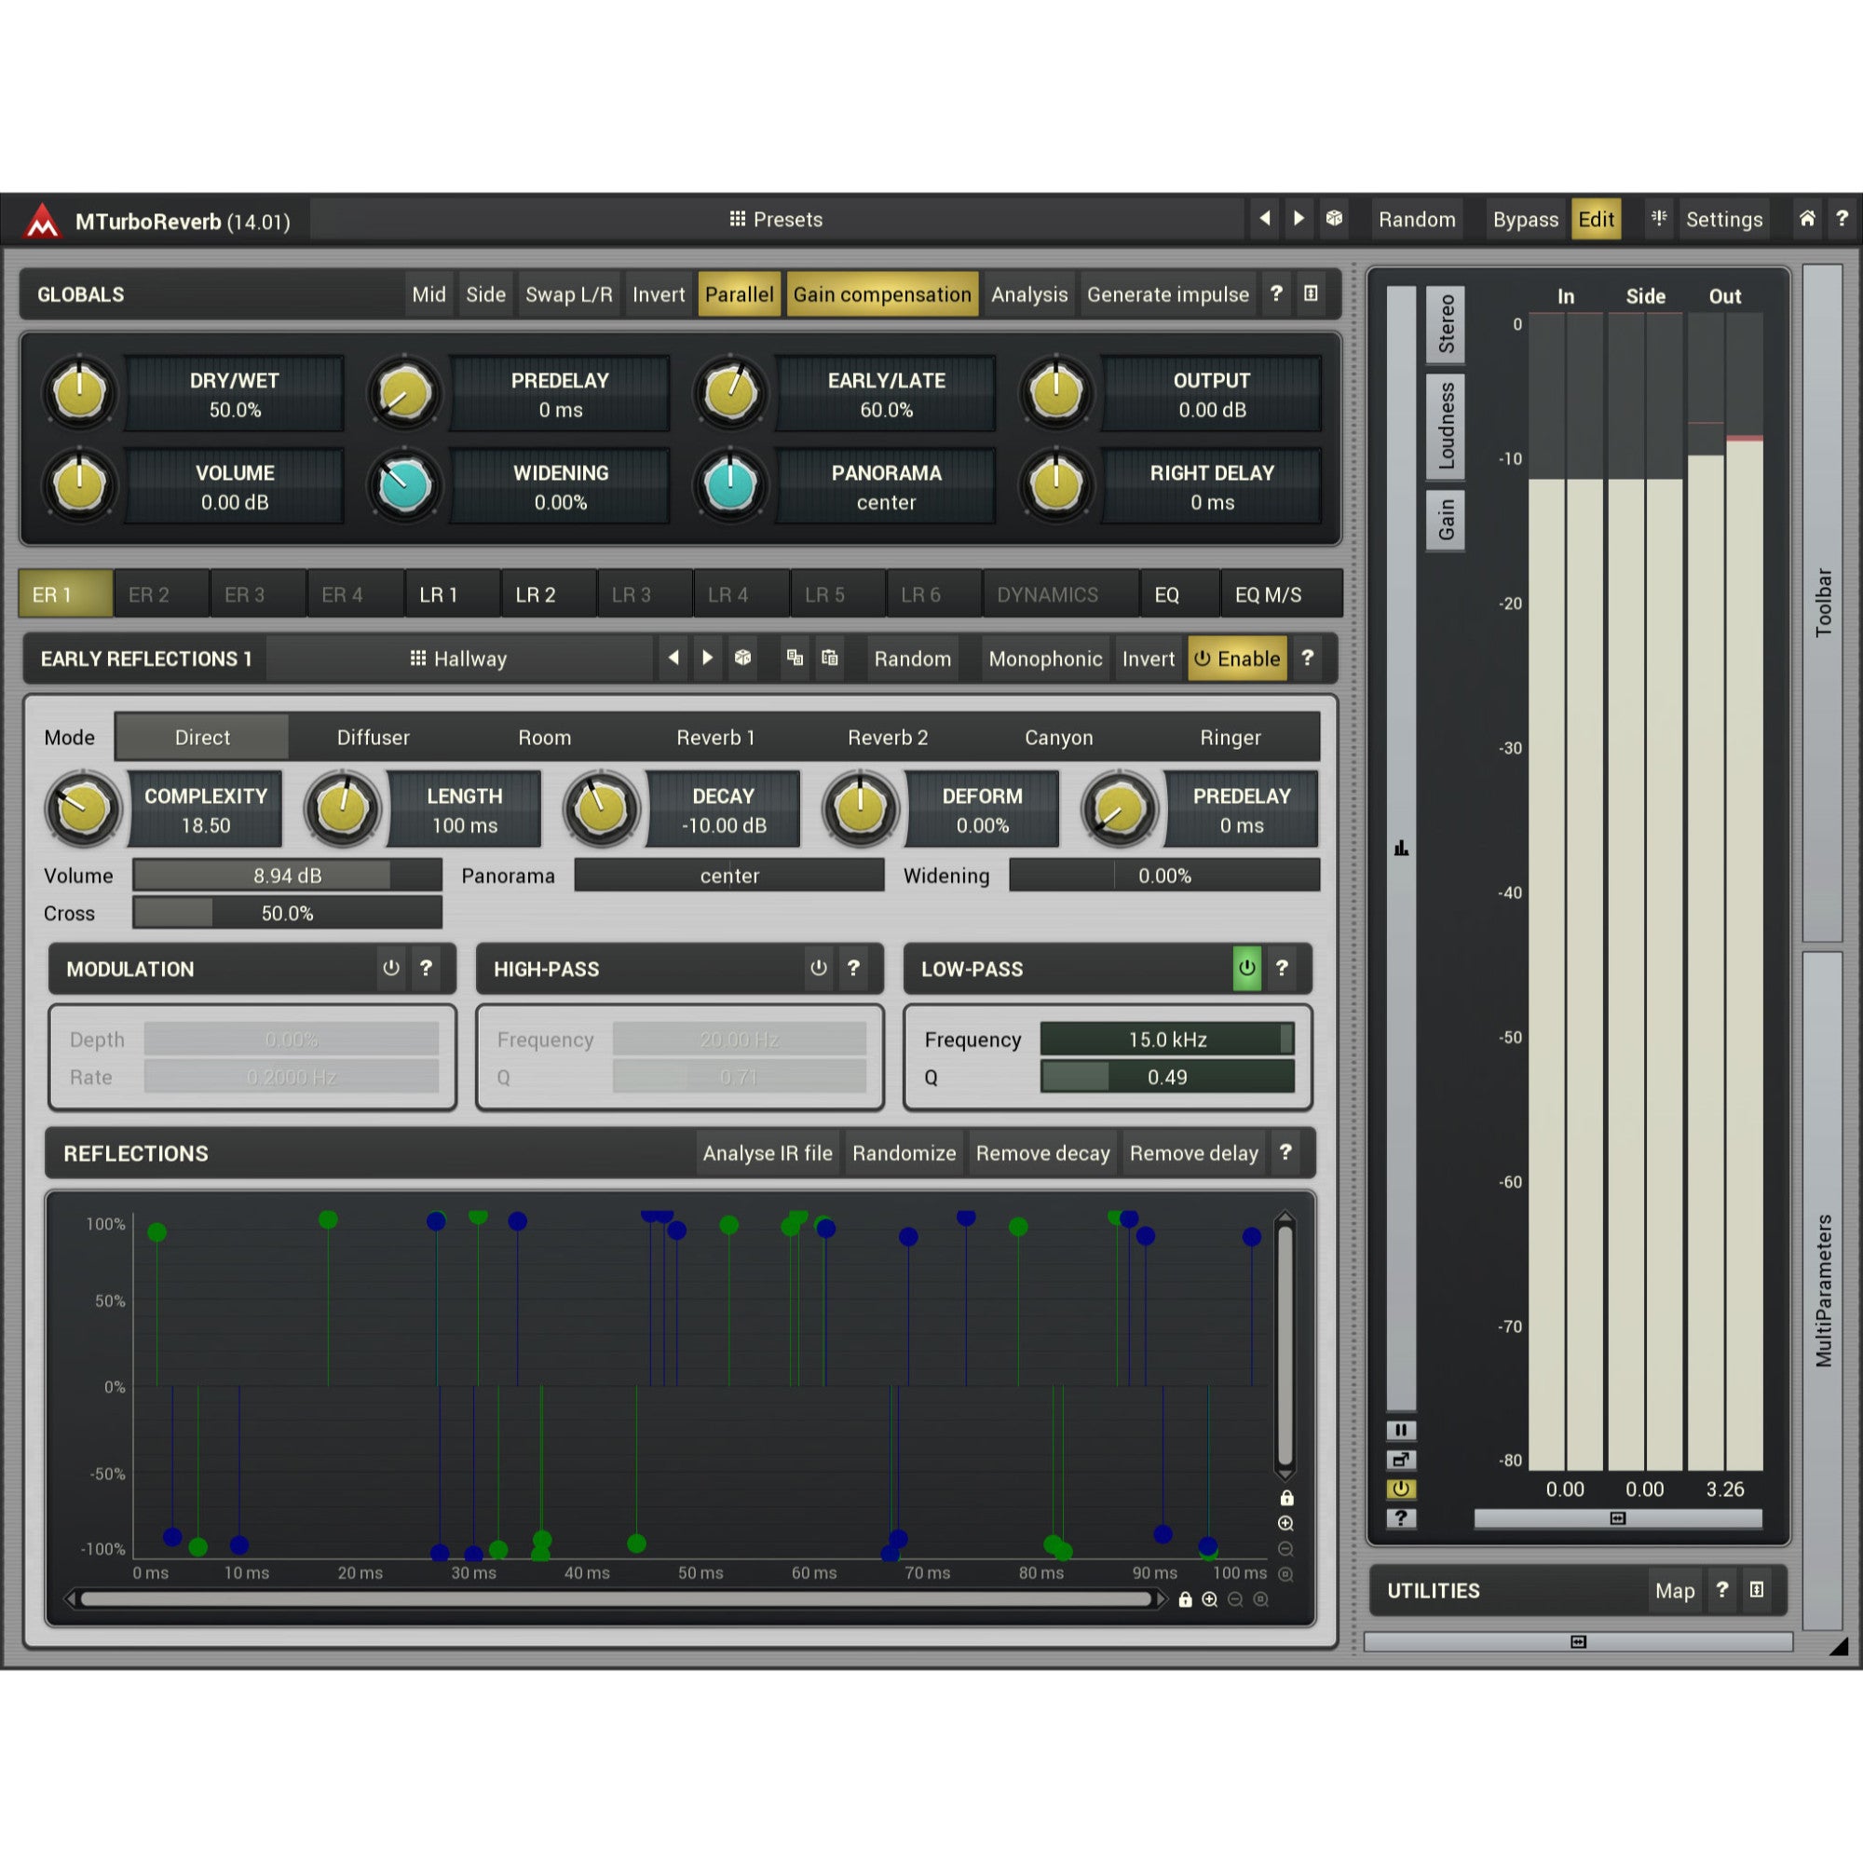Viewport: 1863px width, 1863px height.
Task: Click the Map button in Utilities
Action: tap(1675, 1591)
